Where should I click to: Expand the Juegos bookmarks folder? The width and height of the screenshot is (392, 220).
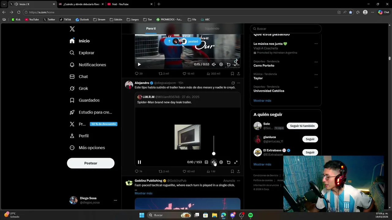coord(133,20)
